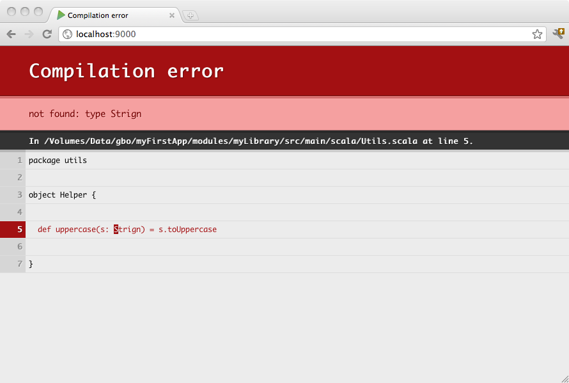Bookmark this page with the star icon
This screenshot has height=383, width=569.
click(537, 35)
